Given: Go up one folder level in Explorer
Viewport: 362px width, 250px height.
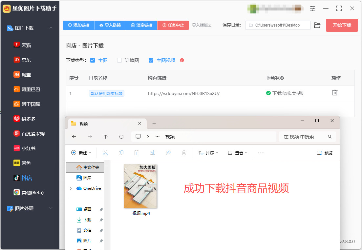Looking at the screenshot, I should coord(105,137).
